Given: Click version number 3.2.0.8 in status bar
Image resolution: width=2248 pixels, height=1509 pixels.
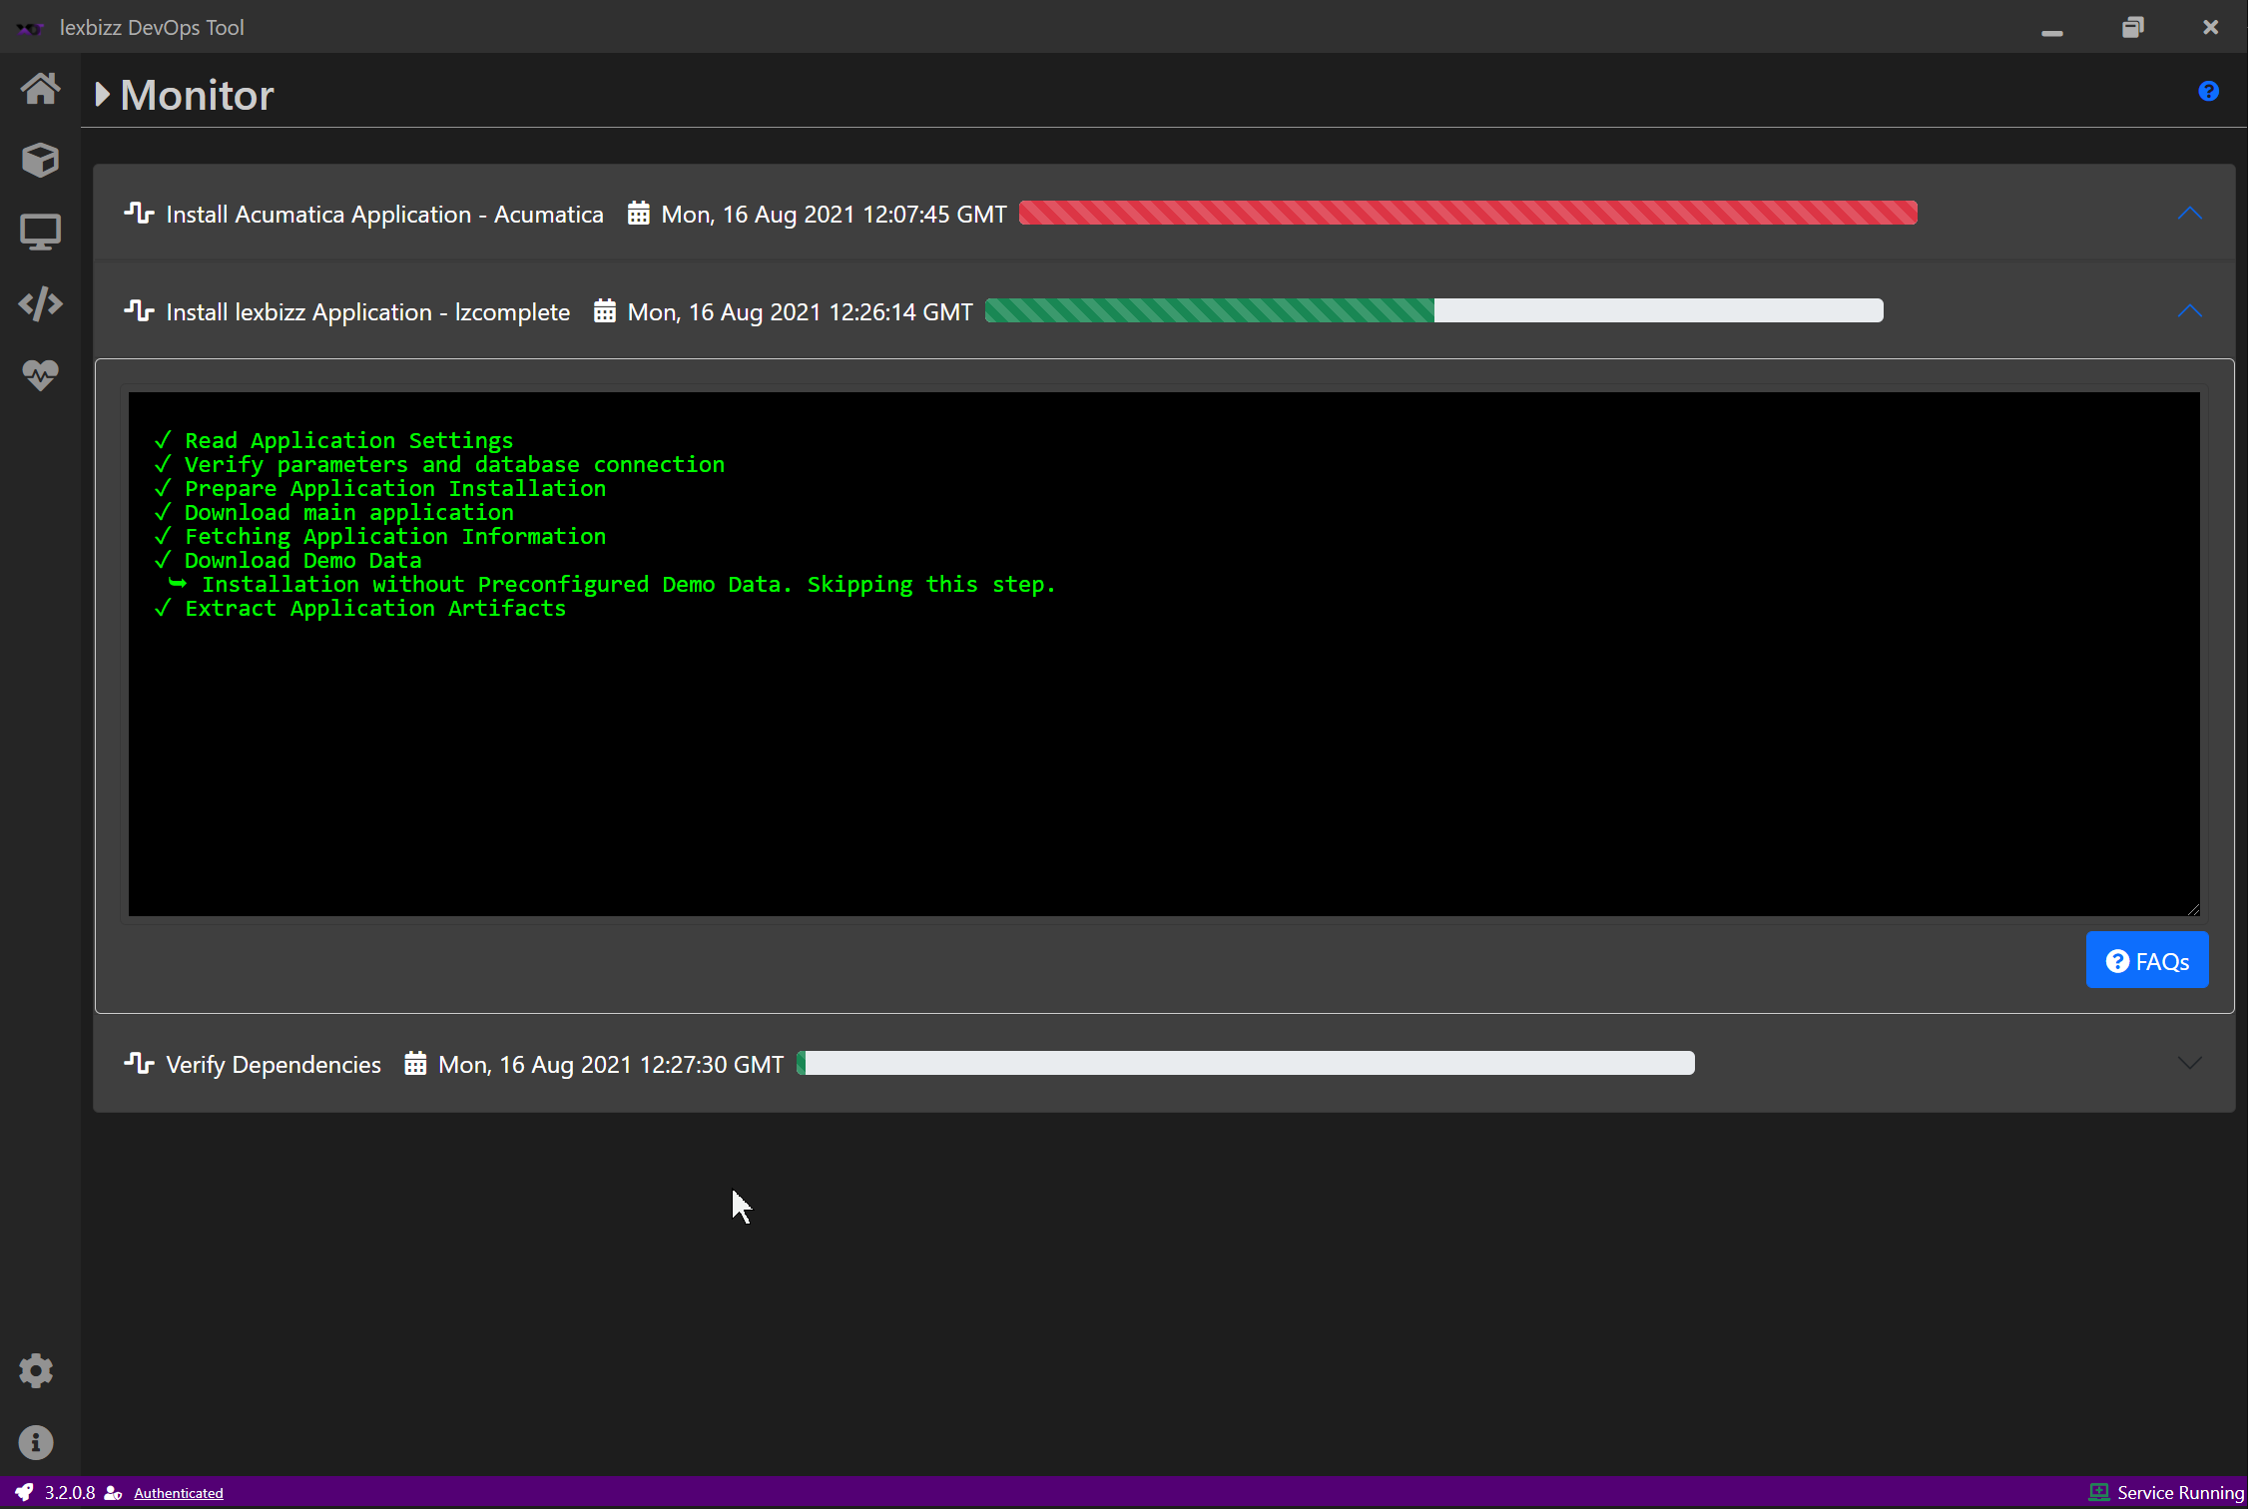Looking at the screenshot, I should click(x=70, y=1493).
